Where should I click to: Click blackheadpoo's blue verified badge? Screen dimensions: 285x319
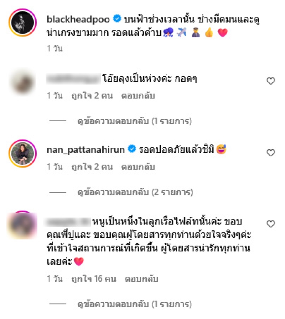117,19
